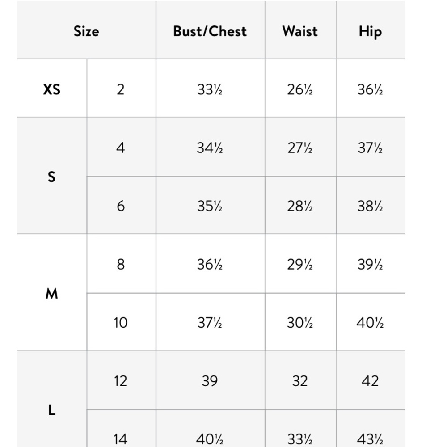This screenshot has height=447, width=447.
Task: Select numeric size 8 cell
Action: click(x=121, y=264)
